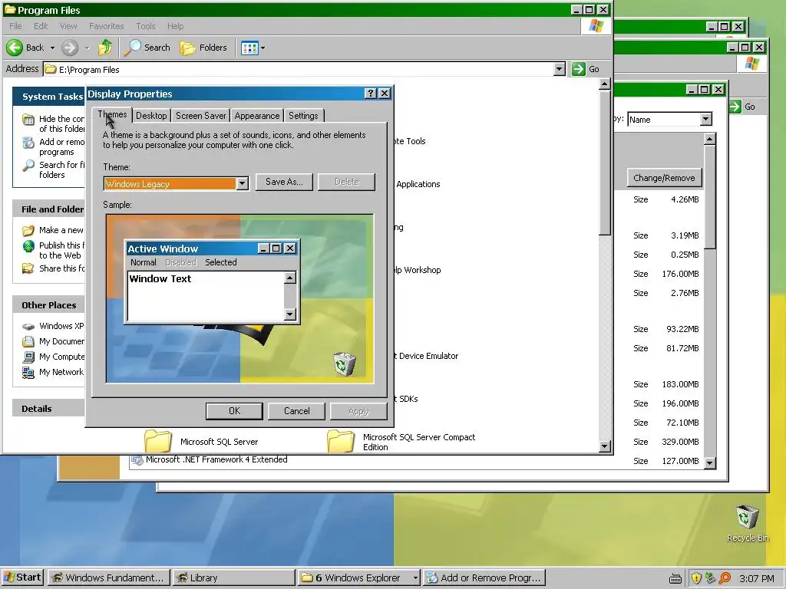Click the Start button
786x589 pixels.
(22, 577)
